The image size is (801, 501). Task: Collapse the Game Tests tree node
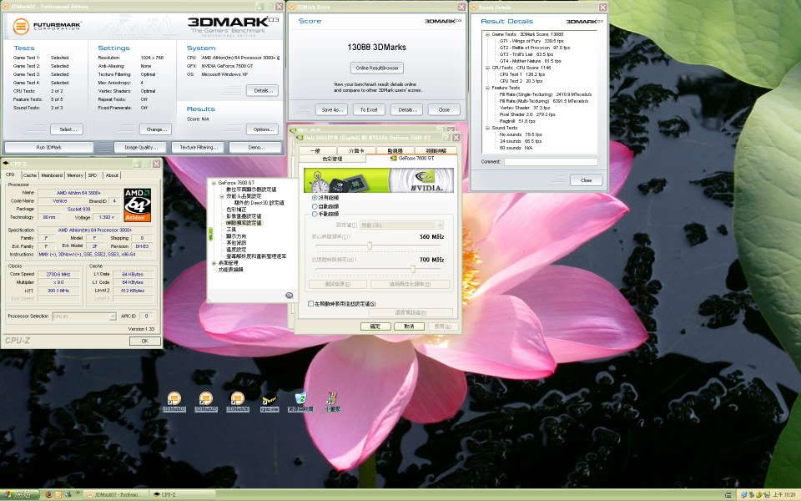click(486, 34)
